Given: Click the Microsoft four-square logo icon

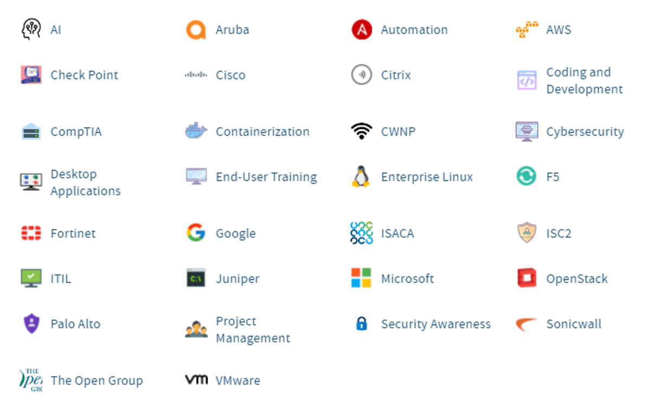Looking at the screenshot, I should point(361,279).
